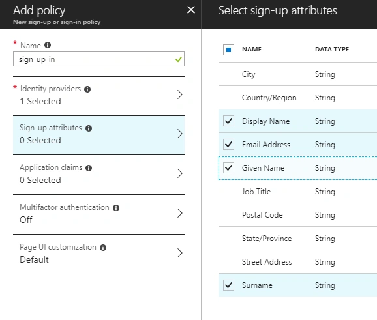This screenshot has width=377, height=320.
Task: Click the green validation checkmark in Name field
Action: [x=179, y=59]
